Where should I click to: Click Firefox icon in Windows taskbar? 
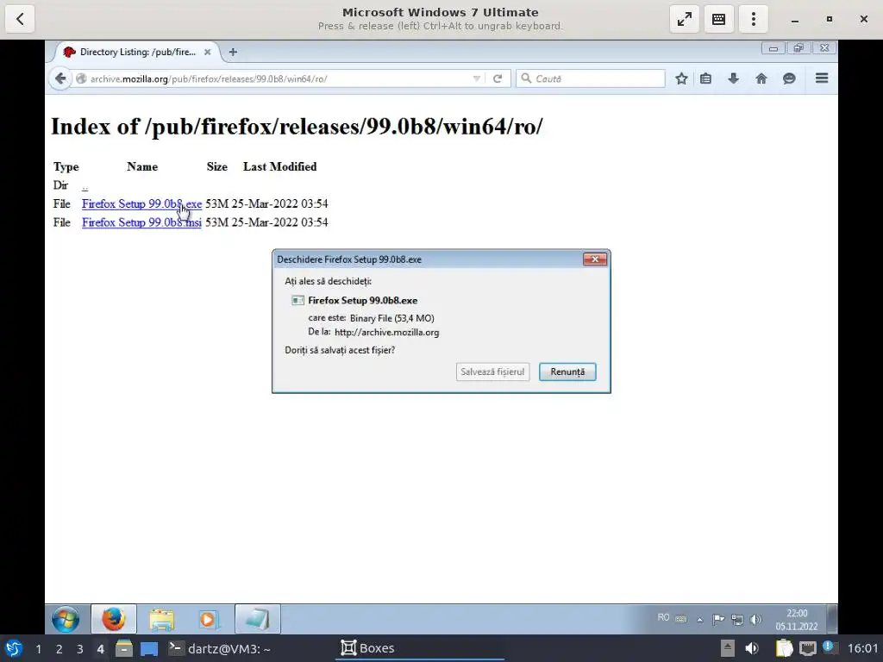point(113,619)
